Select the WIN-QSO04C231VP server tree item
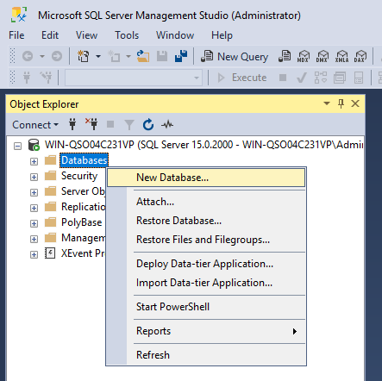The width and height of the screenshot is (382, 381). (204, 145)
